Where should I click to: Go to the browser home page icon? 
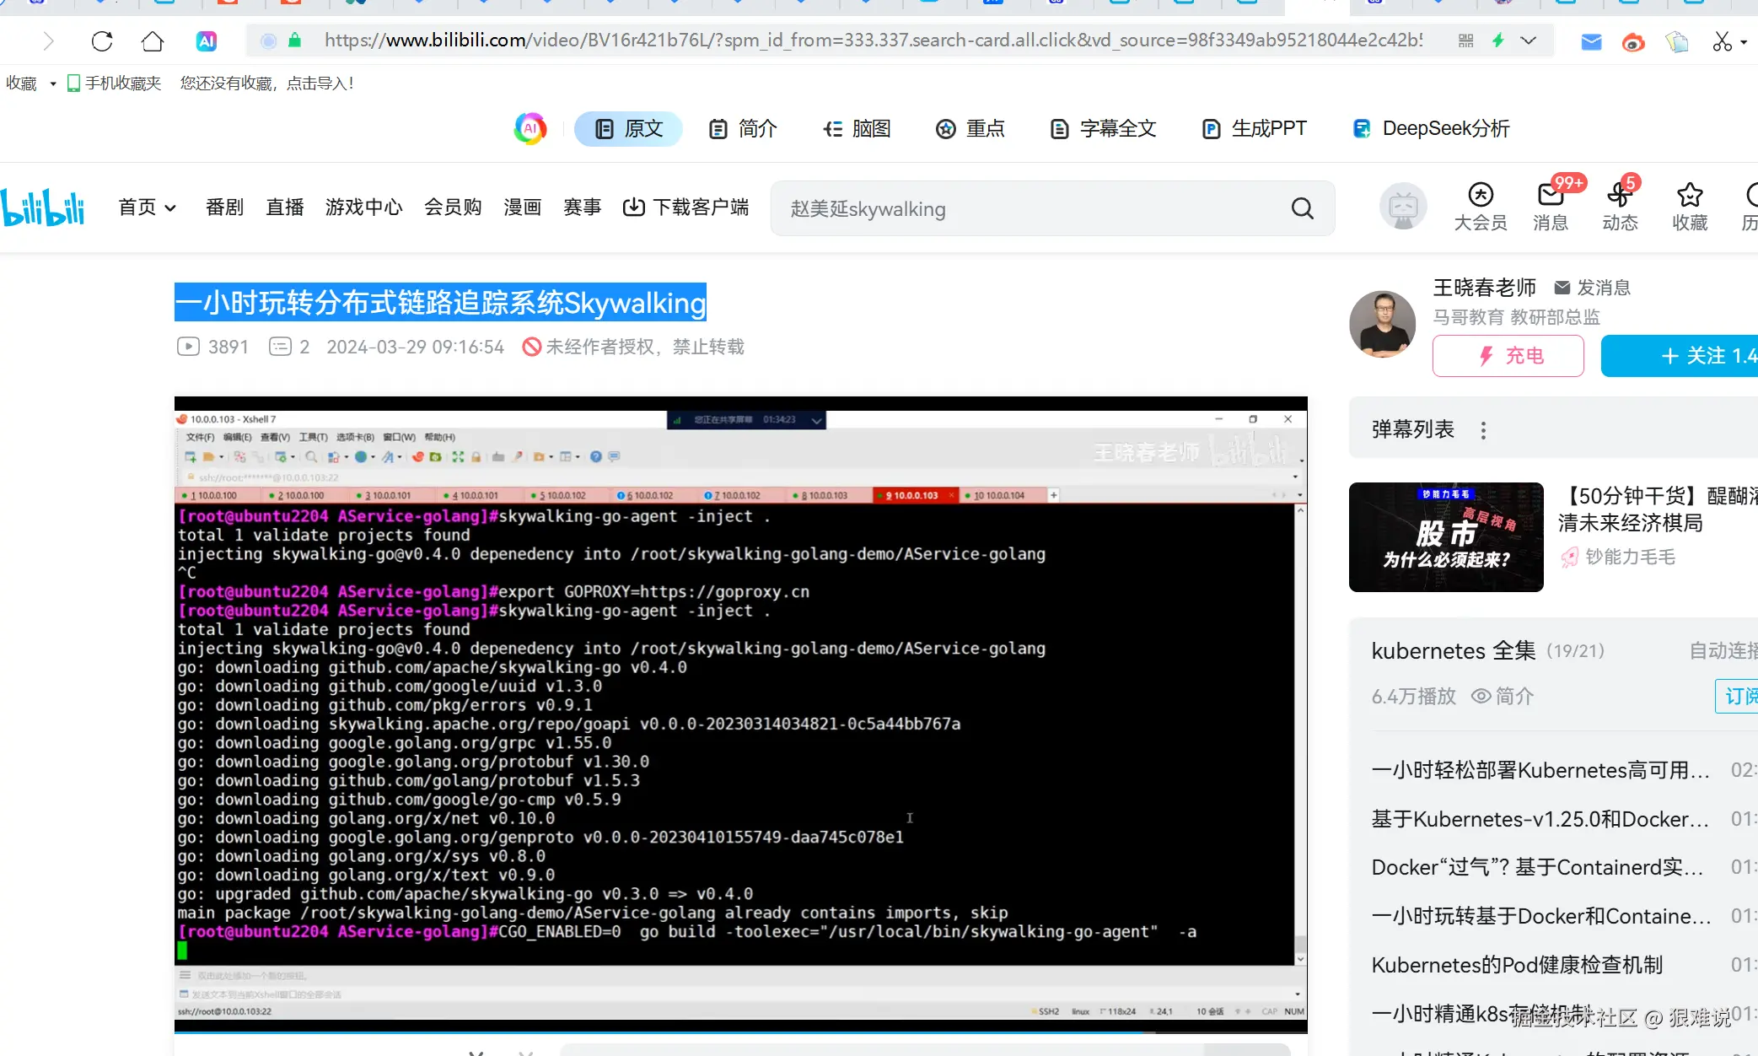153,40
